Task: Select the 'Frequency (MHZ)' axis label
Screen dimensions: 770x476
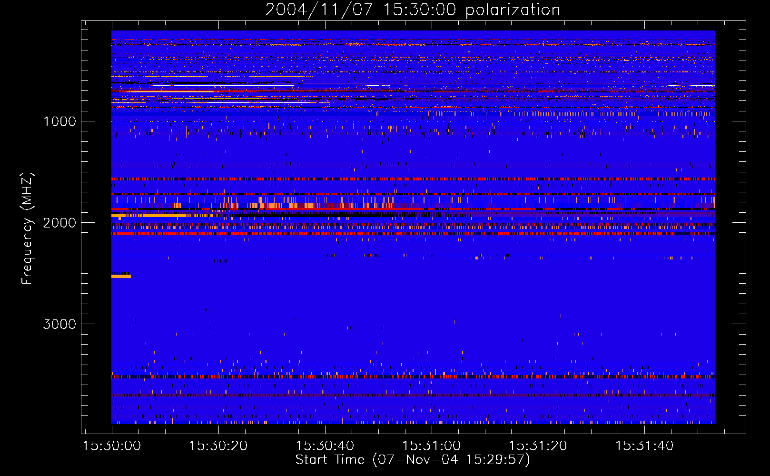Action: [27, 228]
